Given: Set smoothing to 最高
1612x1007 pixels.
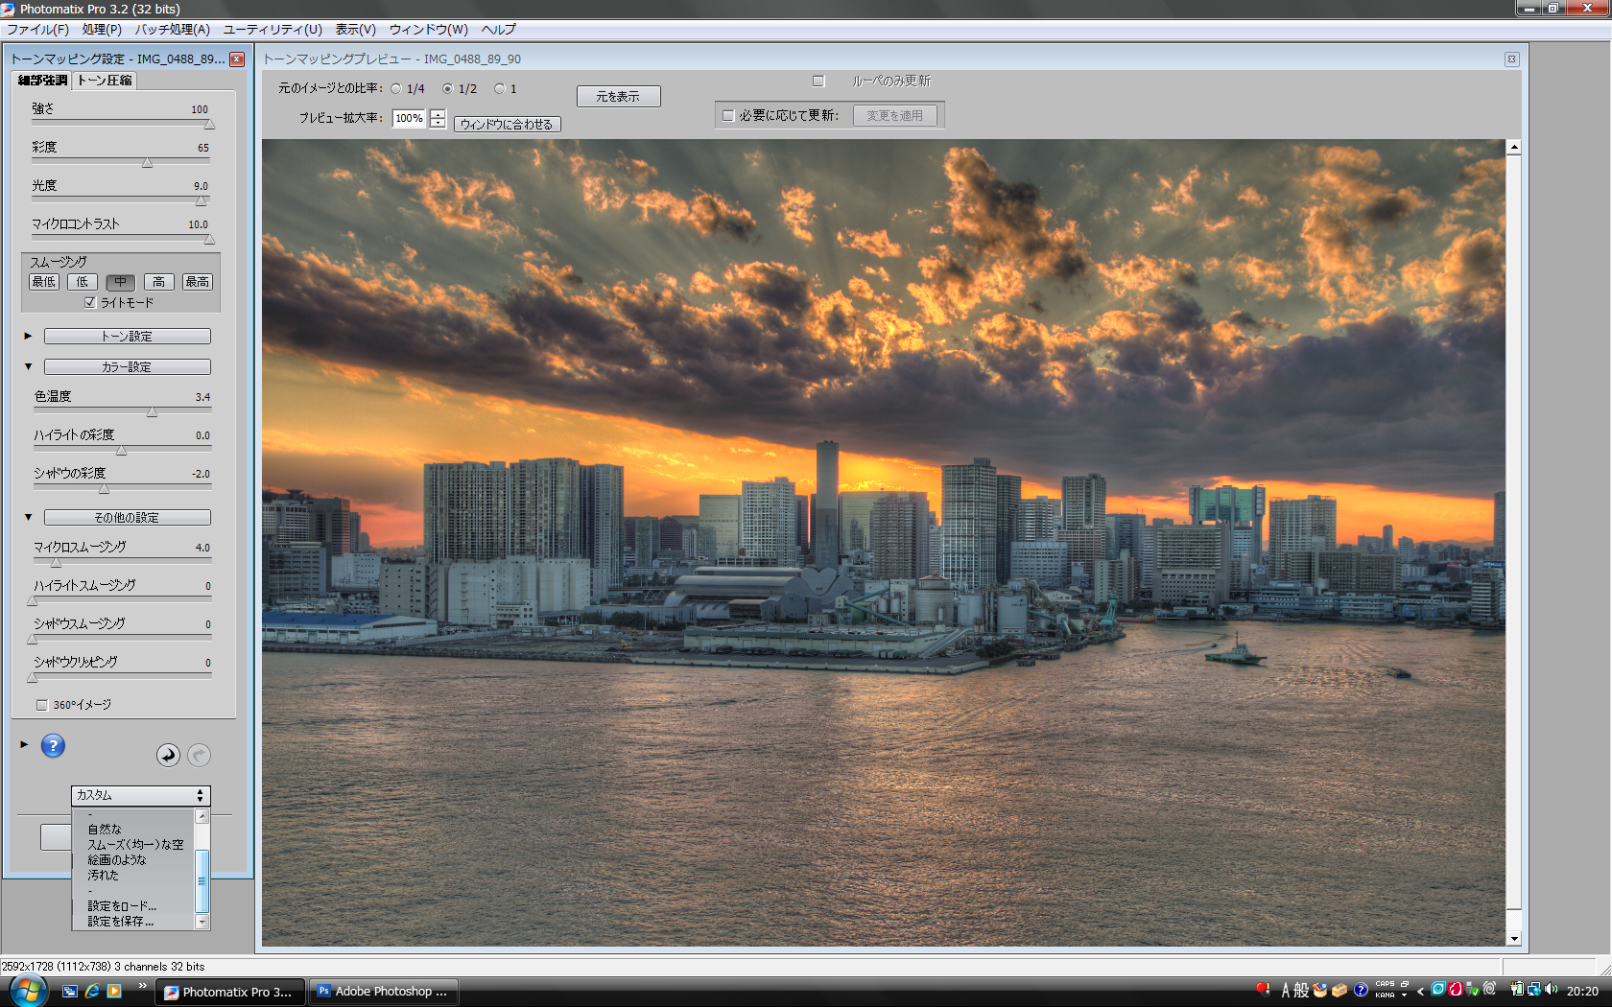Looking at the screenshot, I should 198,282.
